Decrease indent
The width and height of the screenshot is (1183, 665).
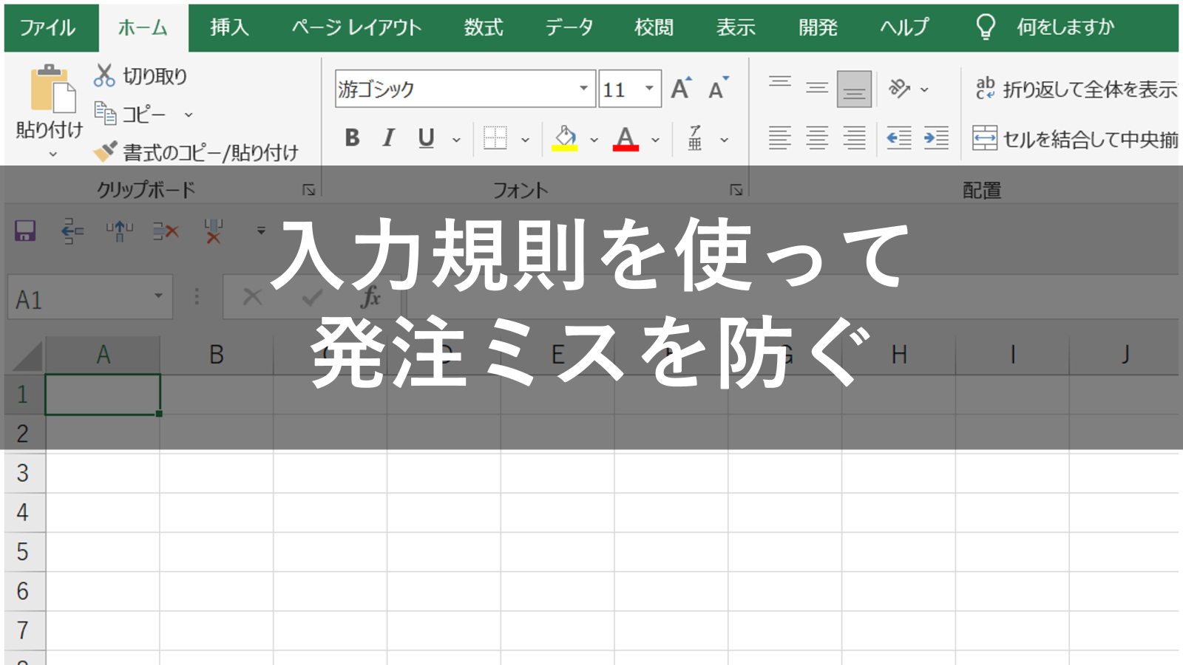[x=899, y=138]
